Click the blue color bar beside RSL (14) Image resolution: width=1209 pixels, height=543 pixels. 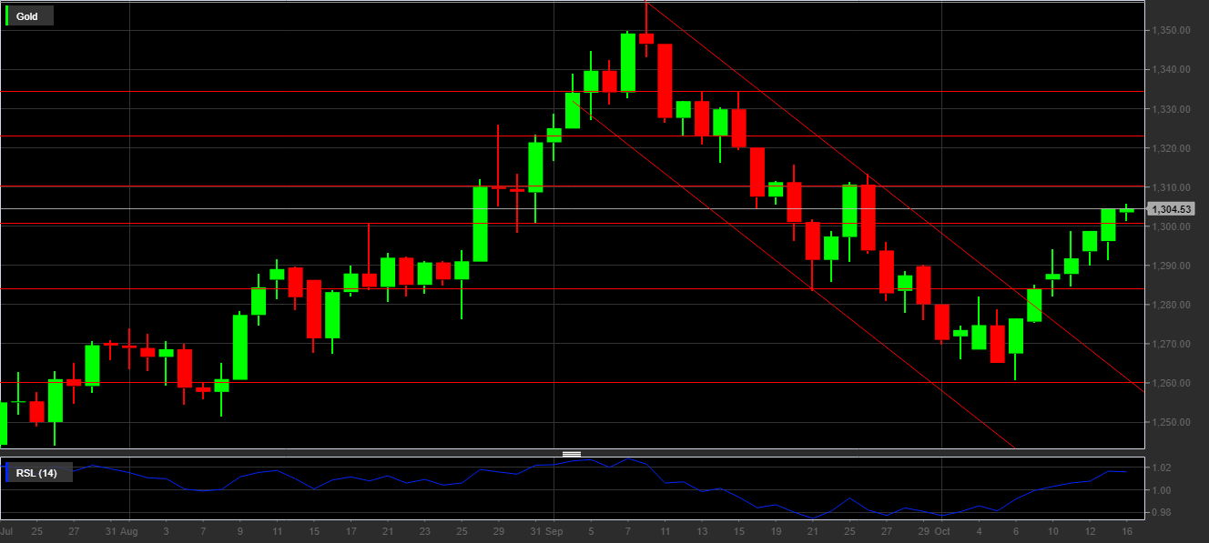click(x=8, y=473)
